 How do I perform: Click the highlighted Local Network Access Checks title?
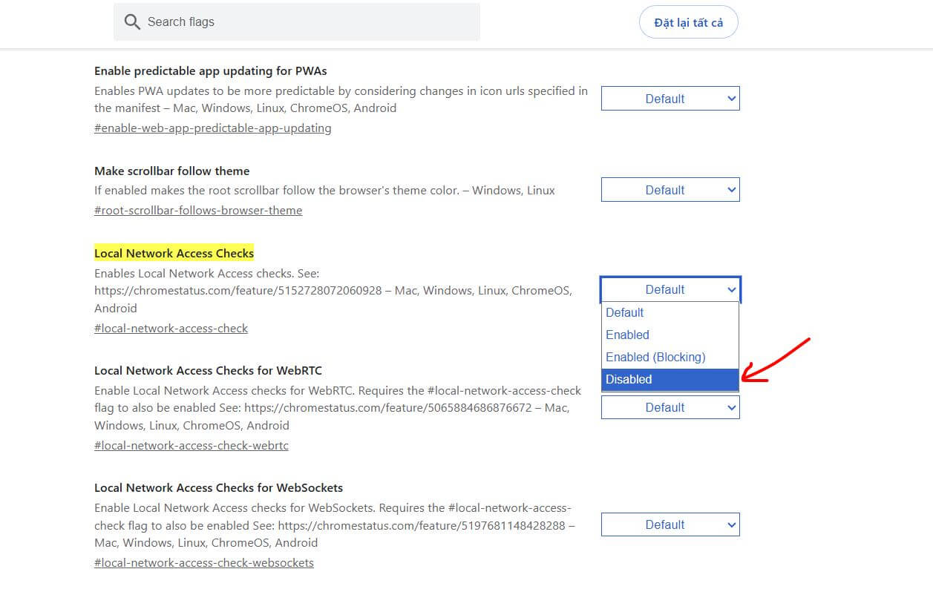coord(174,253)
